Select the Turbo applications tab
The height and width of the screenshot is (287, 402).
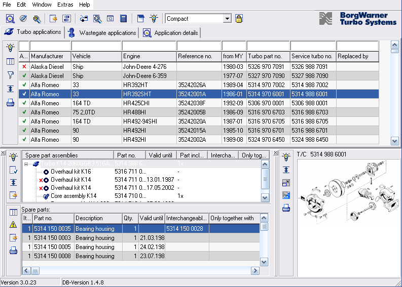click(32, 32)
